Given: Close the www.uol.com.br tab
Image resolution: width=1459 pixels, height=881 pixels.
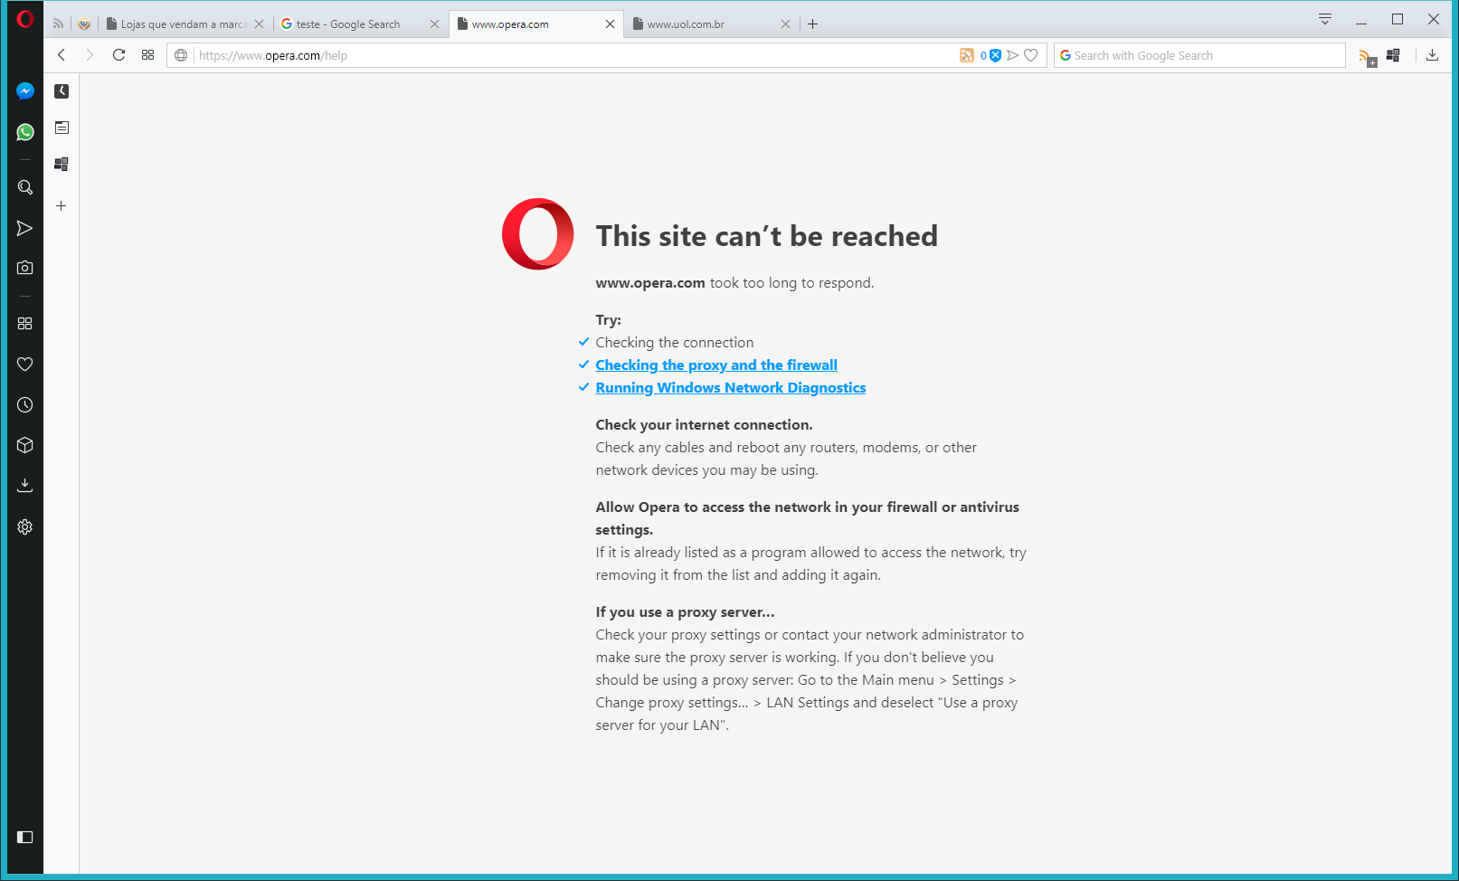Looking at the screenshot, I should [x=786, y=24].
